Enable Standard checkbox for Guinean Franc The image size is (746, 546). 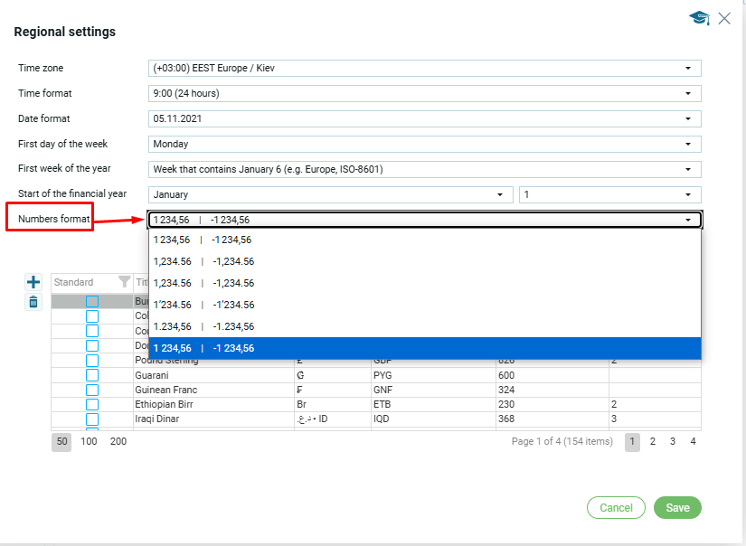tap(92, 390)
